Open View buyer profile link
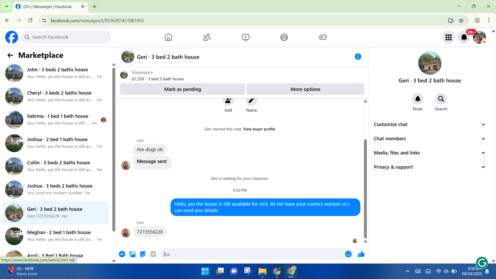Viewport: 496px width, 279px height. (x=259, y=129)
